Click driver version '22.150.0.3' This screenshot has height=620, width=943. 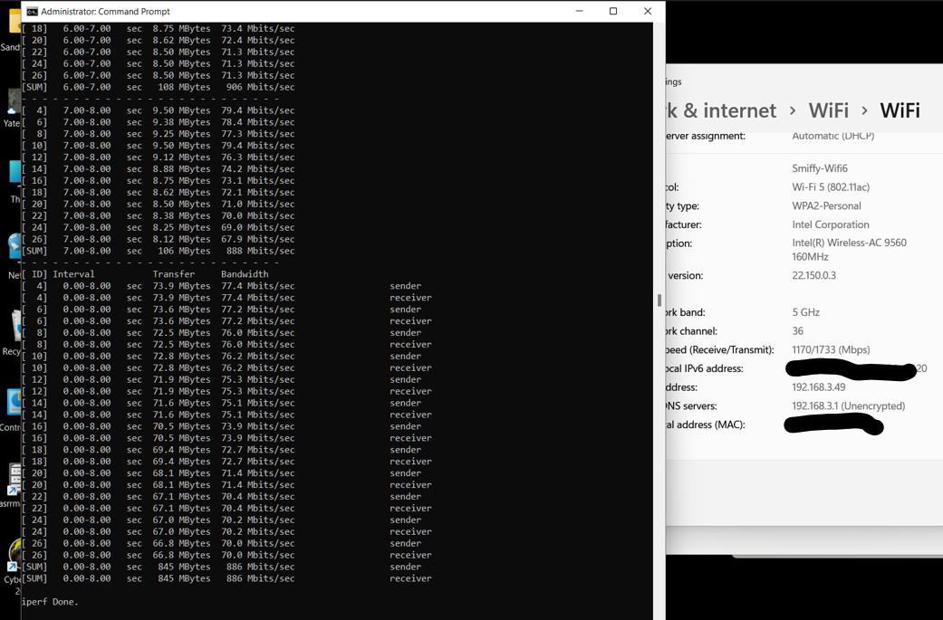pyautogui.click(x=813, y=275)
